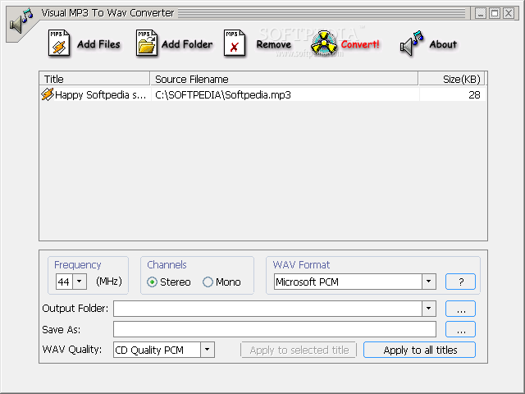Image resolution: width=525 pixels, height=394 pixels.
Task: Click the Add Files label
Action: tap(98, 44)
